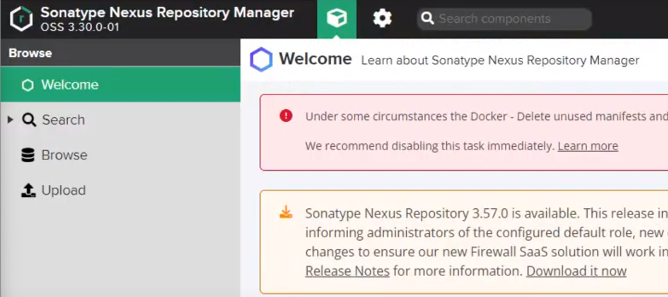Click the Download it now link

[x=576, y=271]
